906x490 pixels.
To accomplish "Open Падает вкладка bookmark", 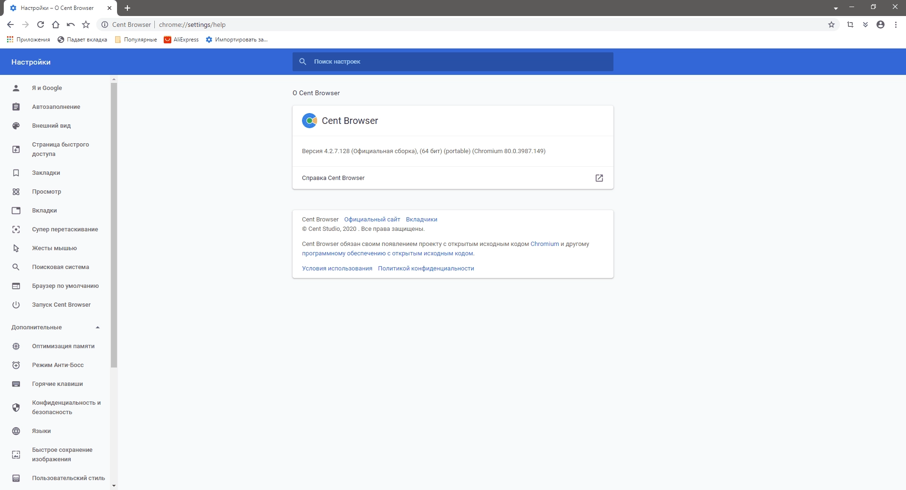I will (x=83, y=40).
